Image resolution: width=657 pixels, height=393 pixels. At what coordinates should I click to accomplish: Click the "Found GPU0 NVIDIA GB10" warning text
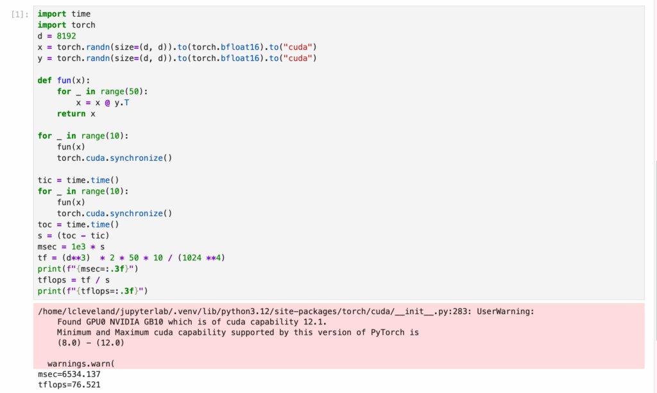[x=191, y=322]
